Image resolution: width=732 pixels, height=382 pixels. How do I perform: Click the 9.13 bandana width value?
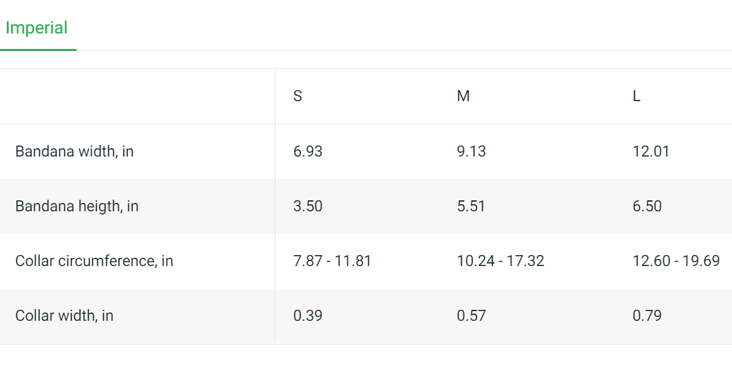coord(471,152)
